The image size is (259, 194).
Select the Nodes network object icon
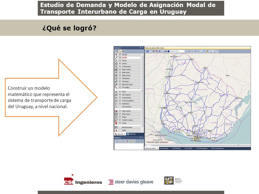tap(116, 55)
